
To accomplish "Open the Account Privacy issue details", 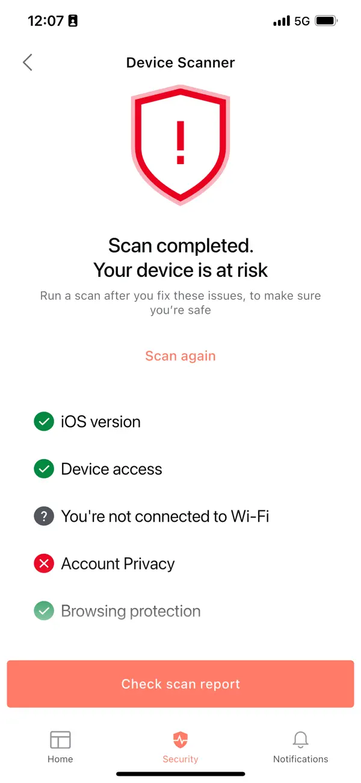I will point(117,563).
